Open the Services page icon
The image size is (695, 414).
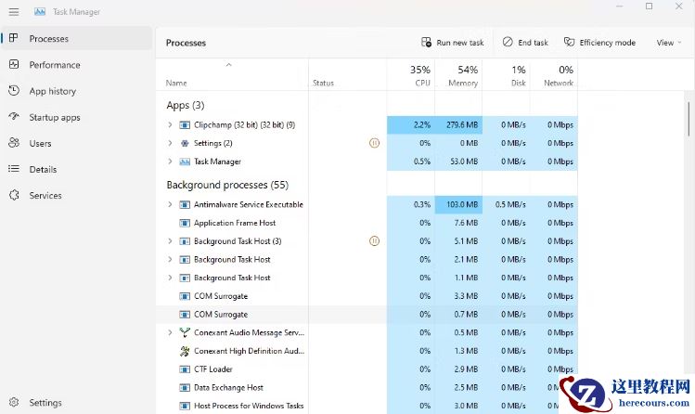click(x=14, y=195)
